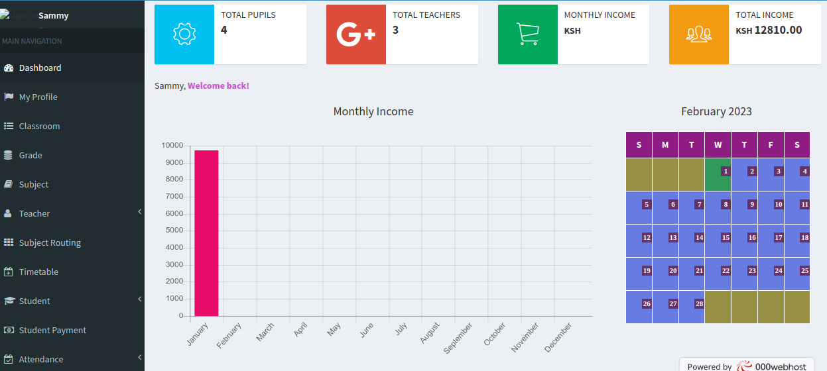This screenshot has height=371, width=827.
Task: Expand the Student submenu chevron
Action: click(139, 299)
